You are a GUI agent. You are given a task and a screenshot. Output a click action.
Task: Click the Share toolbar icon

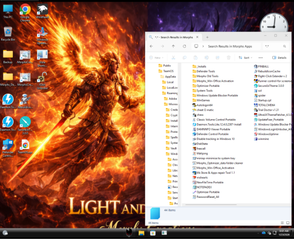[218, 58]
